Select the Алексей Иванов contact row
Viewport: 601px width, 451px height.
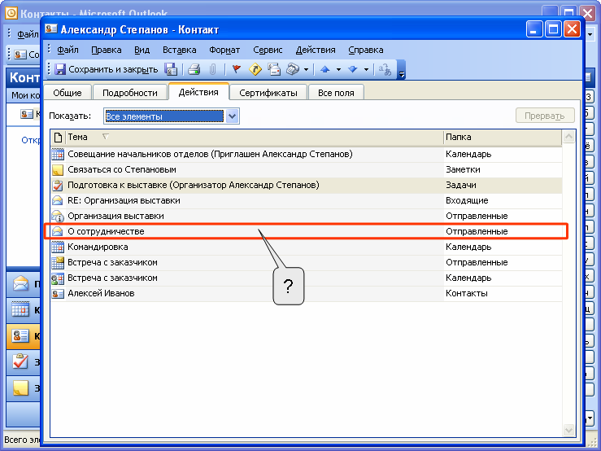307,293
